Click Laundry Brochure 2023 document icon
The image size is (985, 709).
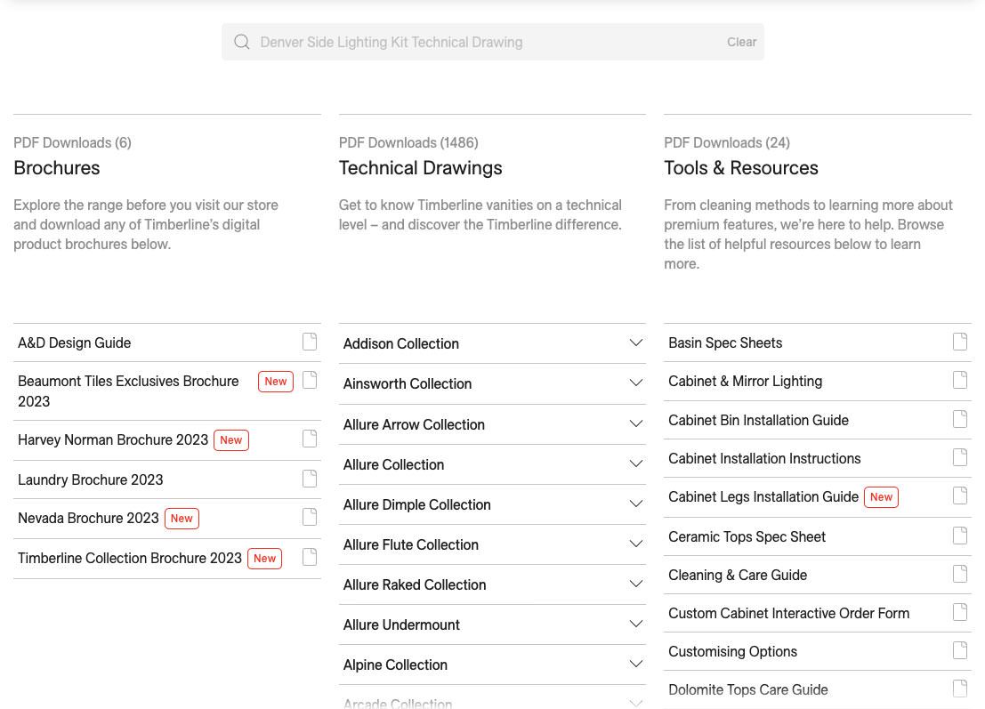click(310, 479)
